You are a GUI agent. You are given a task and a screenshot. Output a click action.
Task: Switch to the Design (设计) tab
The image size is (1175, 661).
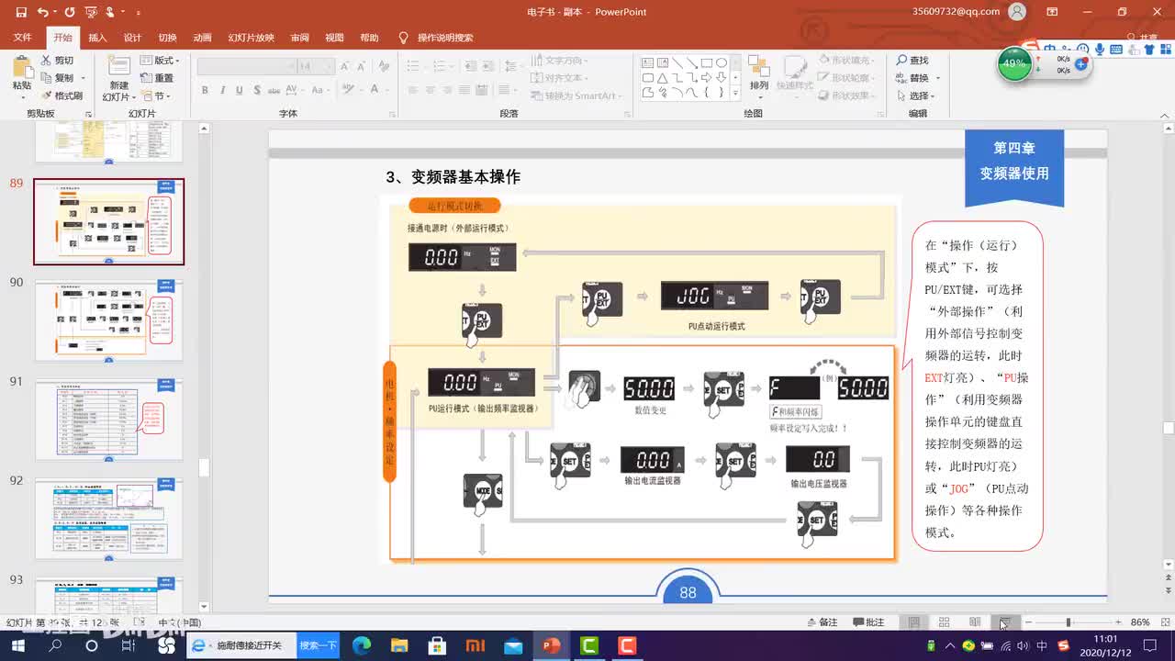coord(132,38)
